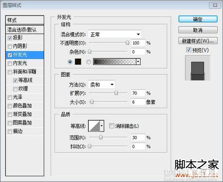Click the 新建样式(W) new style button

tap(198, 40)
